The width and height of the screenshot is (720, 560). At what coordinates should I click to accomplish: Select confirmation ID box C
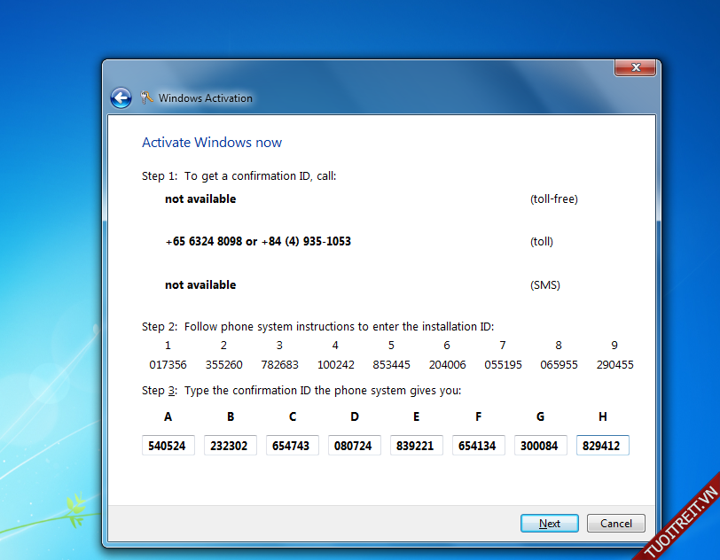[x=292, y=446]
